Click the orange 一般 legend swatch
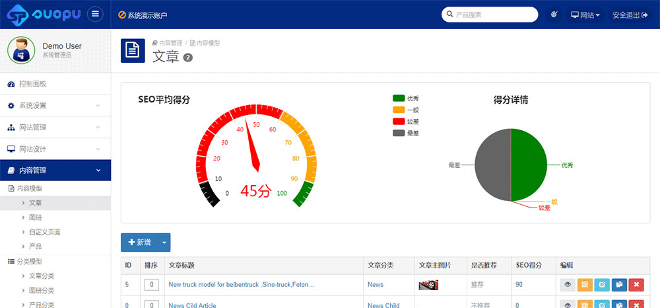Screen dimensions: 660x308 tap(398, 110)
